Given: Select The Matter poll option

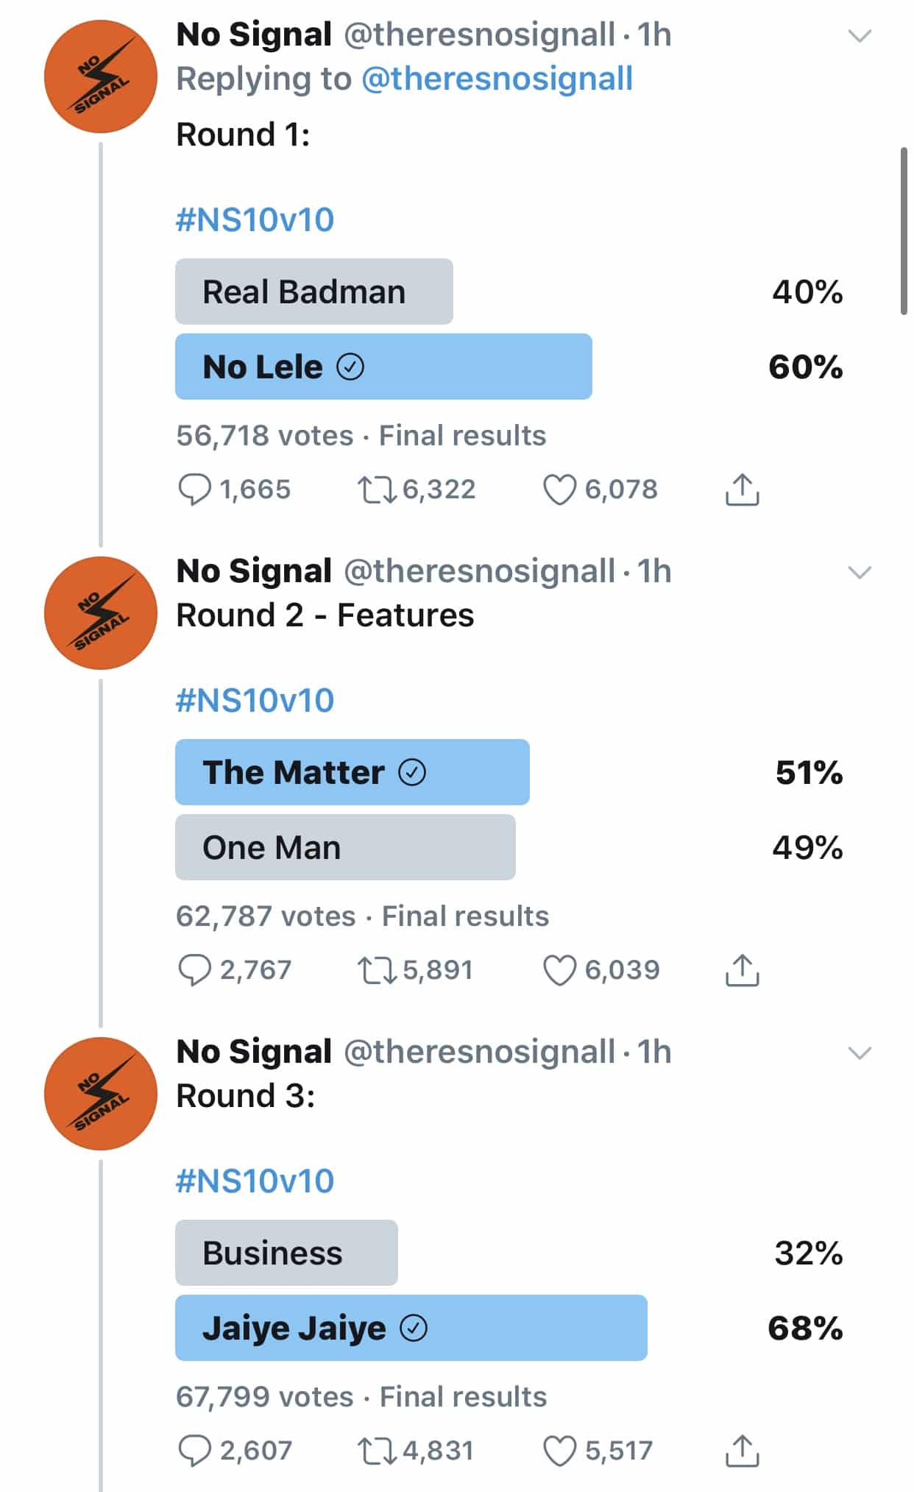Looking at the screenshot, I should point(352,772).
